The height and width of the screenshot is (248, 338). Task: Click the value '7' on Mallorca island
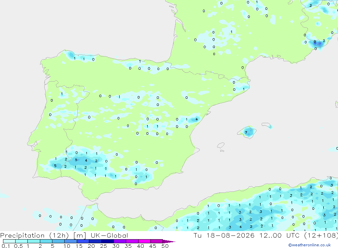246,133
